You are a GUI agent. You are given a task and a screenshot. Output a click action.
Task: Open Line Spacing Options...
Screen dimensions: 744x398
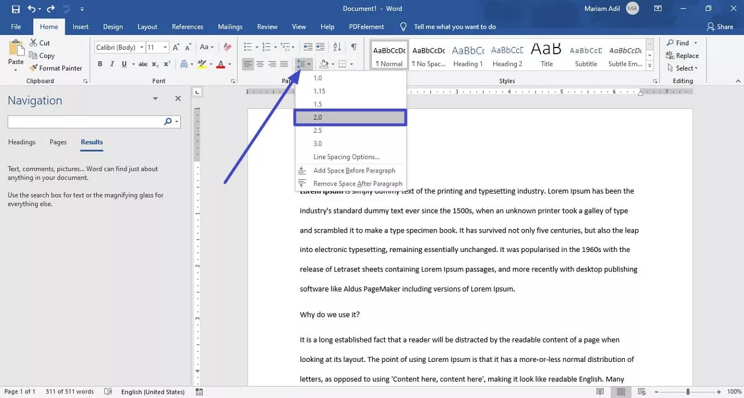coord(346,157)
